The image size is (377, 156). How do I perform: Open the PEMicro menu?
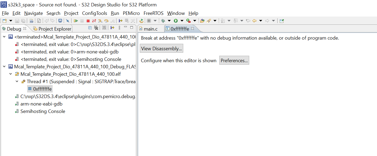click(x=131, y=13)
